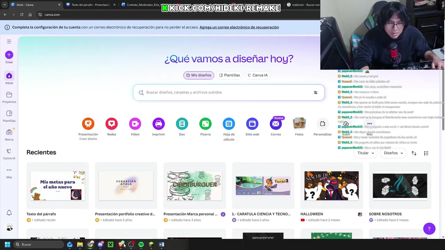The height and width of the screenshot is (250, 445).
Task: Open notifications bell in sidebar
Action: pyautogui.click(x=9, y=212)
